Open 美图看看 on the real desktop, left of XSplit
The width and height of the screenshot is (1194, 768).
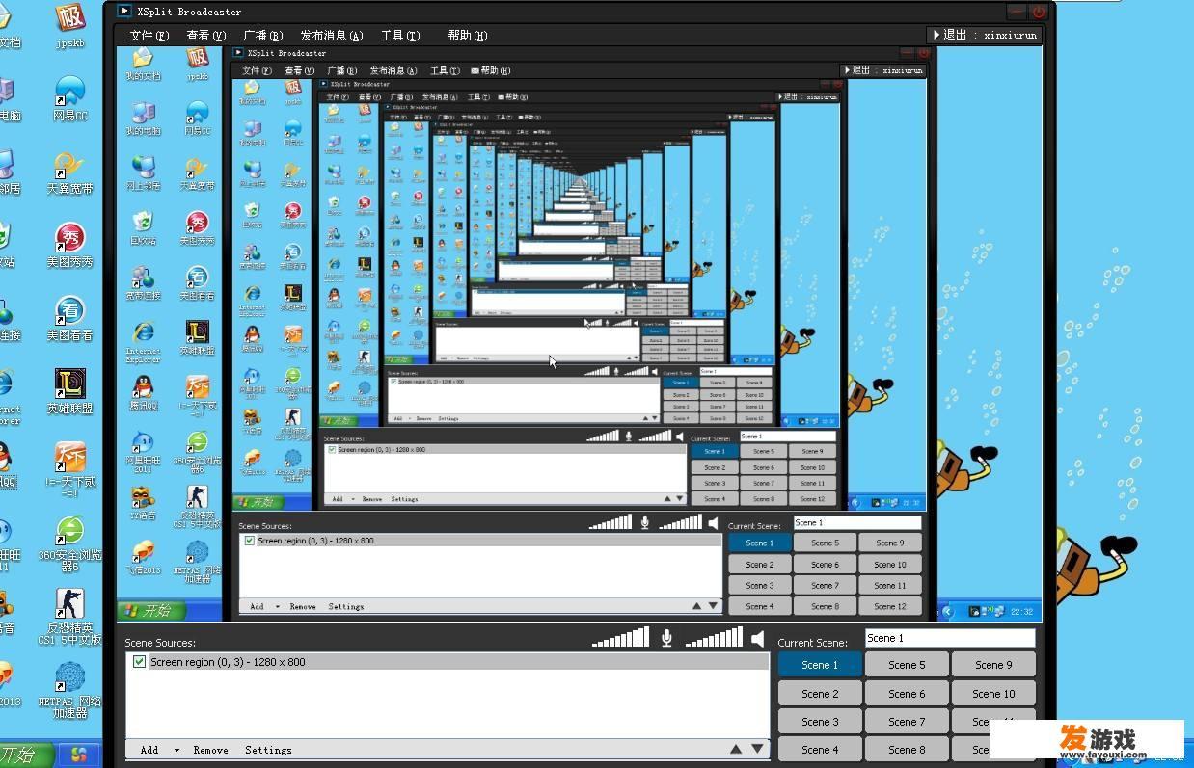(x=69, y=317)
